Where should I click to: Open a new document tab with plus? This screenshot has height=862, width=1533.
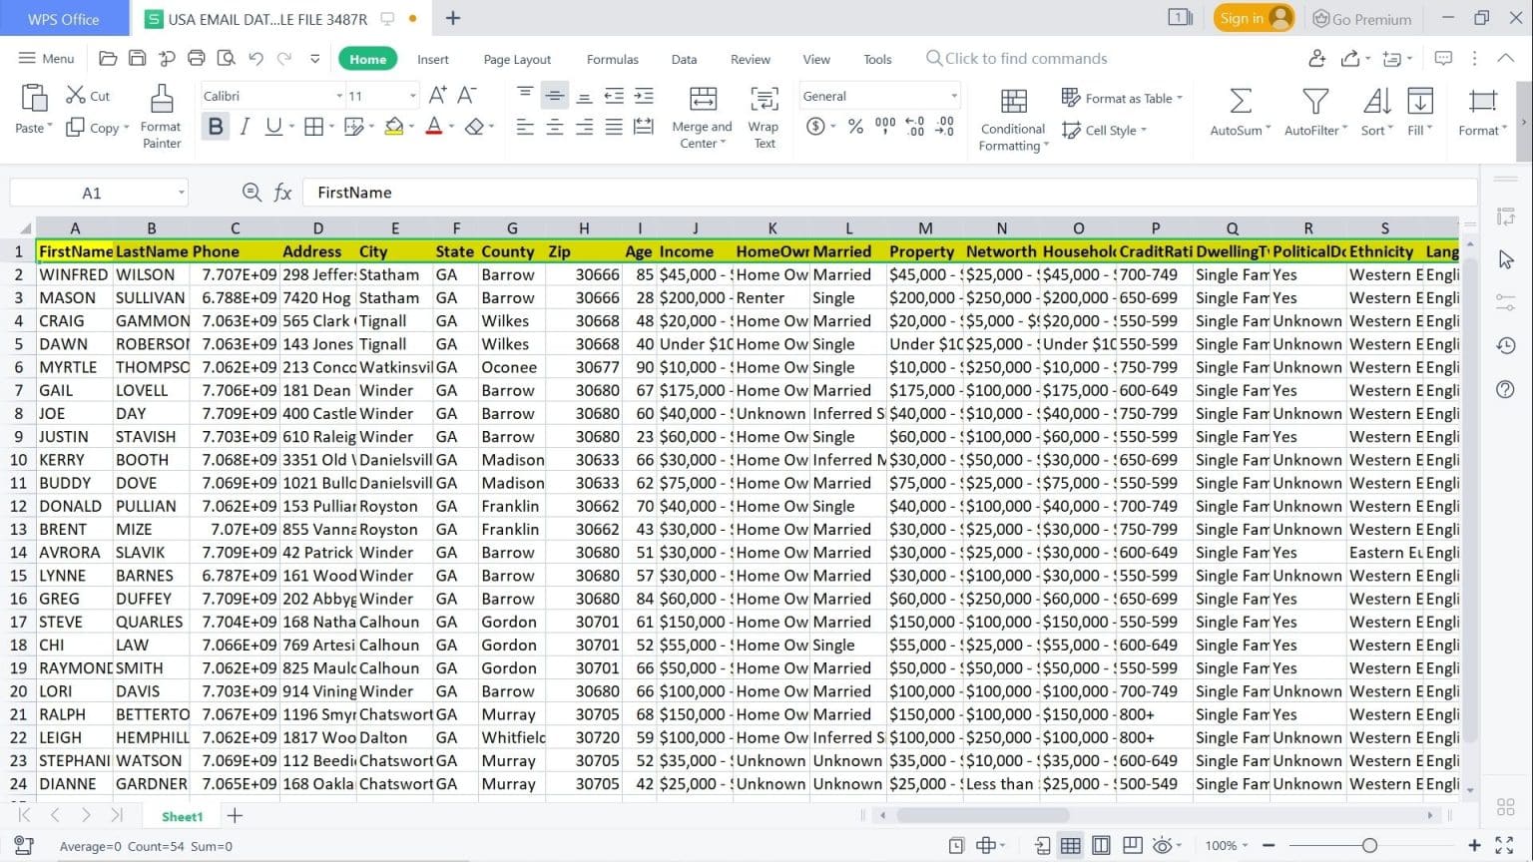point(452,18)
